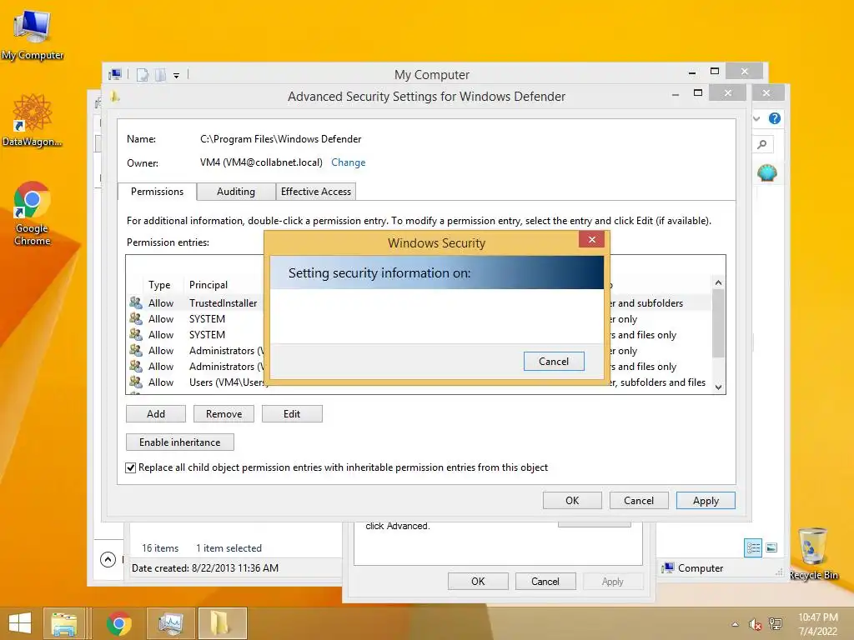Viewport: 854px width, 640px height.
Task: Click the Principal column header
Action: tap(208, 285)
